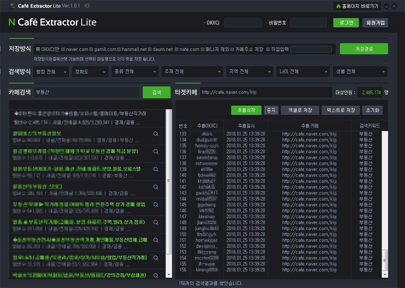Click the 엑셀로 저장 button

tap(300, 110)
